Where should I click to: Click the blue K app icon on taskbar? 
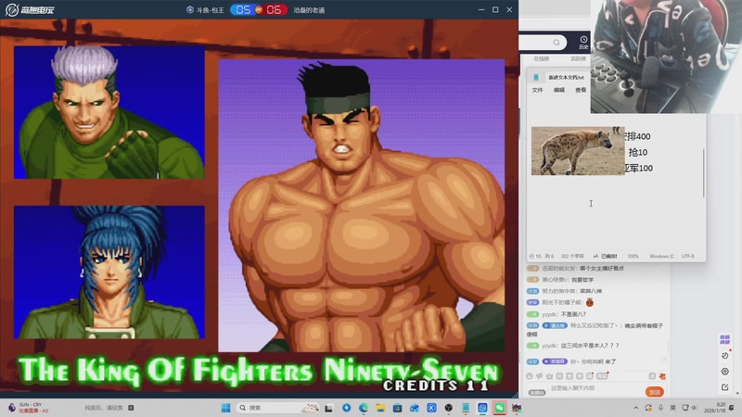point(431,408)
